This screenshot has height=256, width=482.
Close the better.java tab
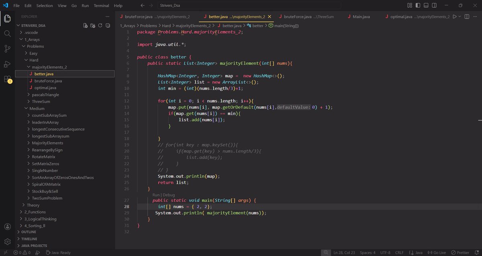tap(270, 17)
